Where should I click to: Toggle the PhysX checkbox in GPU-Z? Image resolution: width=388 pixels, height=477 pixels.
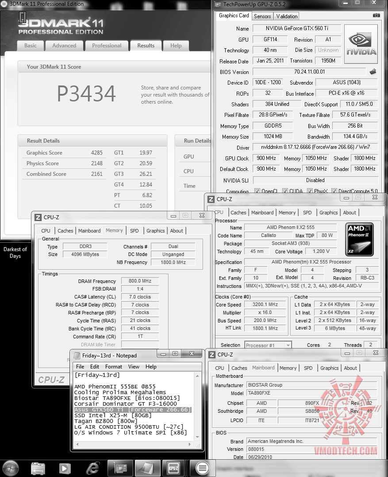(x=310, y=191)
